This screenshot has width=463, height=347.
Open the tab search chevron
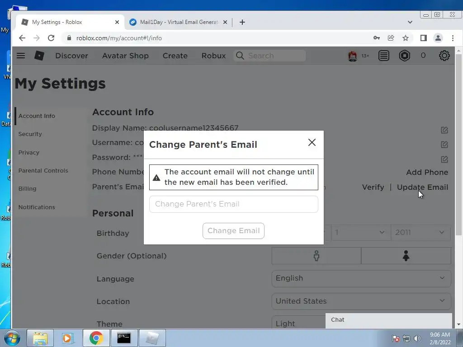(410, 22)
